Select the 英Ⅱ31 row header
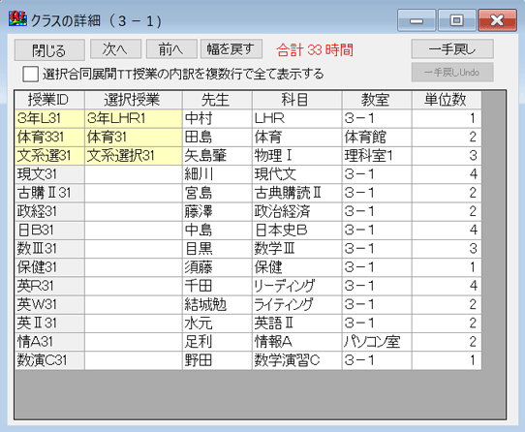Screen dimensions: 525x432 (49, 324)
